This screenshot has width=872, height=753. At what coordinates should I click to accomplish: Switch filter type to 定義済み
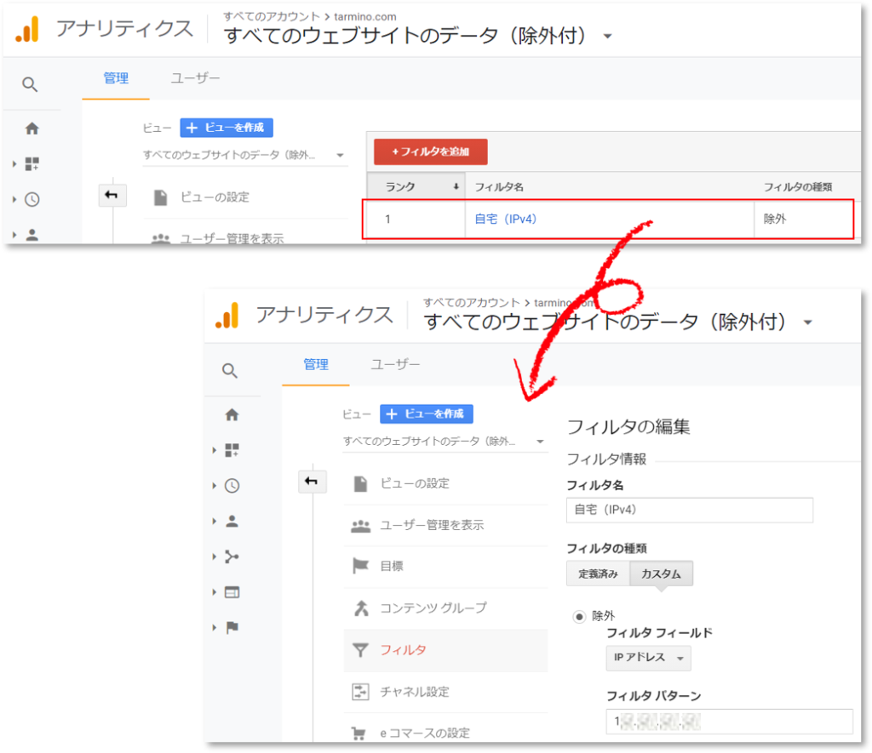coord(598,573)
